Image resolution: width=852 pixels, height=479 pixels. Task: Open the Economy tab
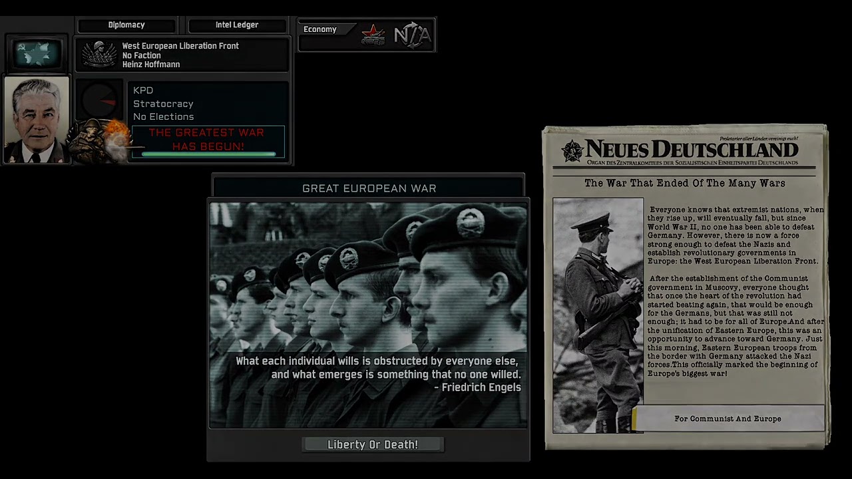320,29
